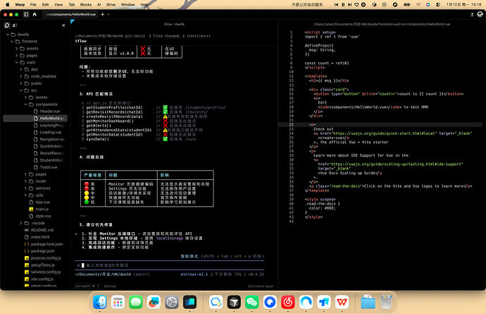Click "Don't show again" link

(x=260, y=286)
